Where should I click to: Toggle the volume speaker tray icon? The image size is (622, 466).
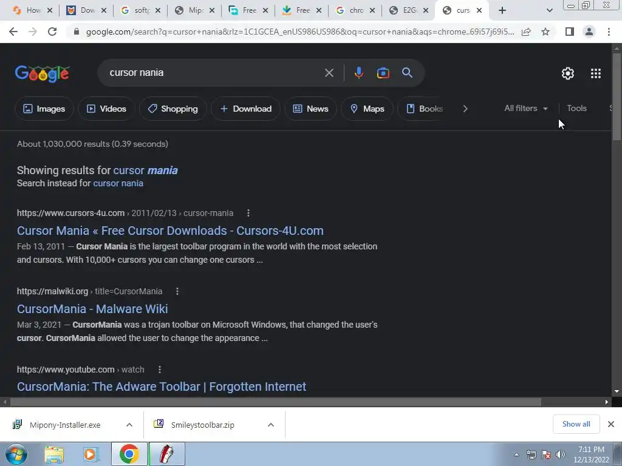(x=561, y=454)
